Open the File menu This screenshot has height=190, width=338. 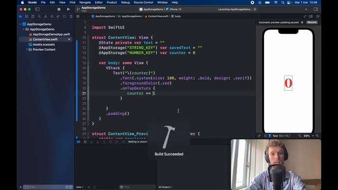(43, 3)
